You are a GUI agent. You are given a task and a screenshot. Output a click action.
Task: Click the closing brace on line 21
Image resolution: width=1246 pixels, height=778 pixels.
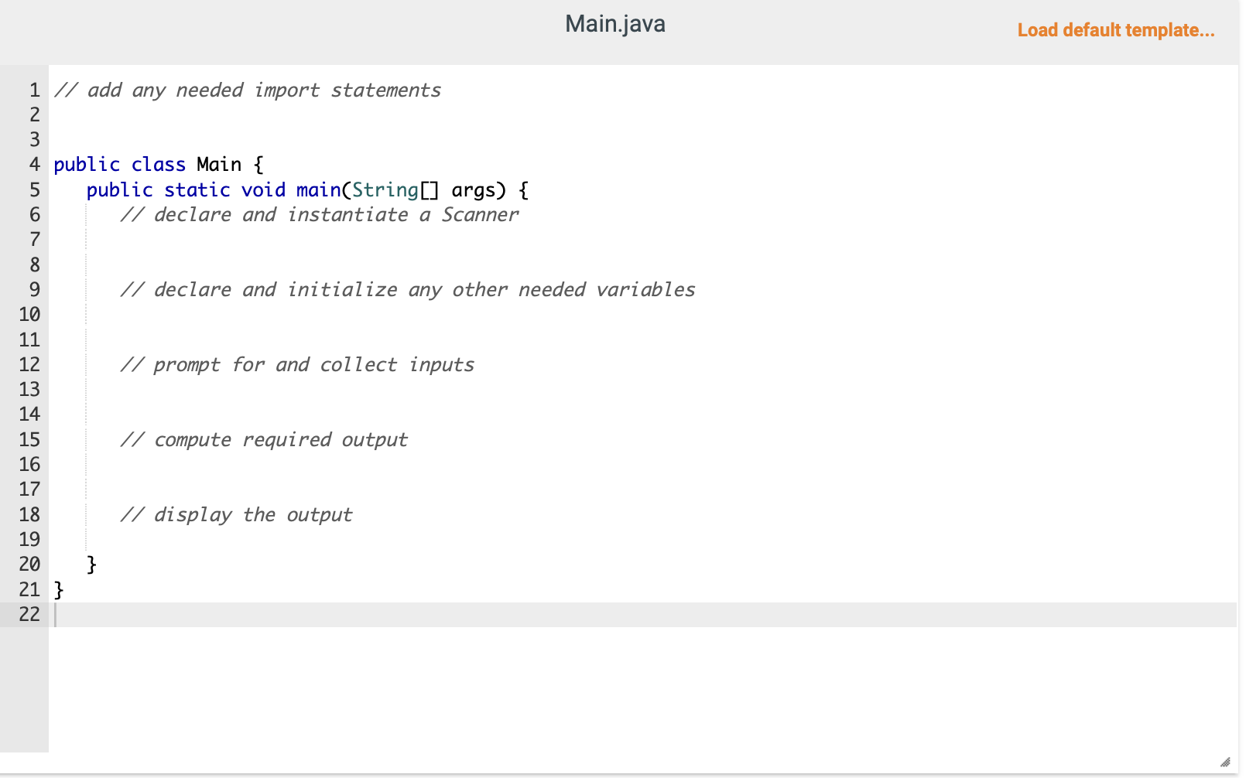click(x=57, y=589)
